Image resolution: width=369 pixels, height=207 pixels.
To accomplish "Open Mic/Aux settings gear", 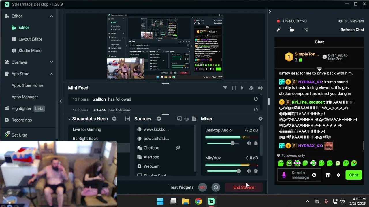I will click(x=256, y=171).
